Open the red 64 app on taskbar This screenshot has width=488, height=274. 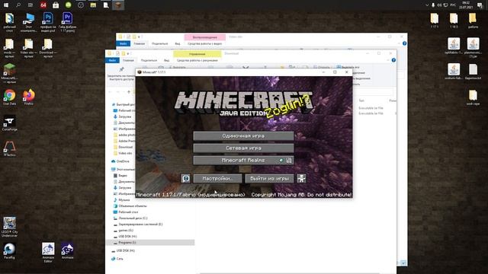click(43, 5)
